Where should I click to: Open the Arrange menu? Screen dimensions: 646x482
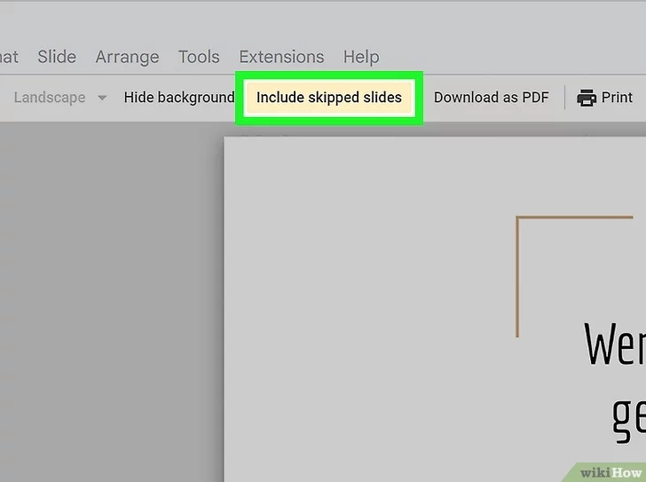[127, 57]
